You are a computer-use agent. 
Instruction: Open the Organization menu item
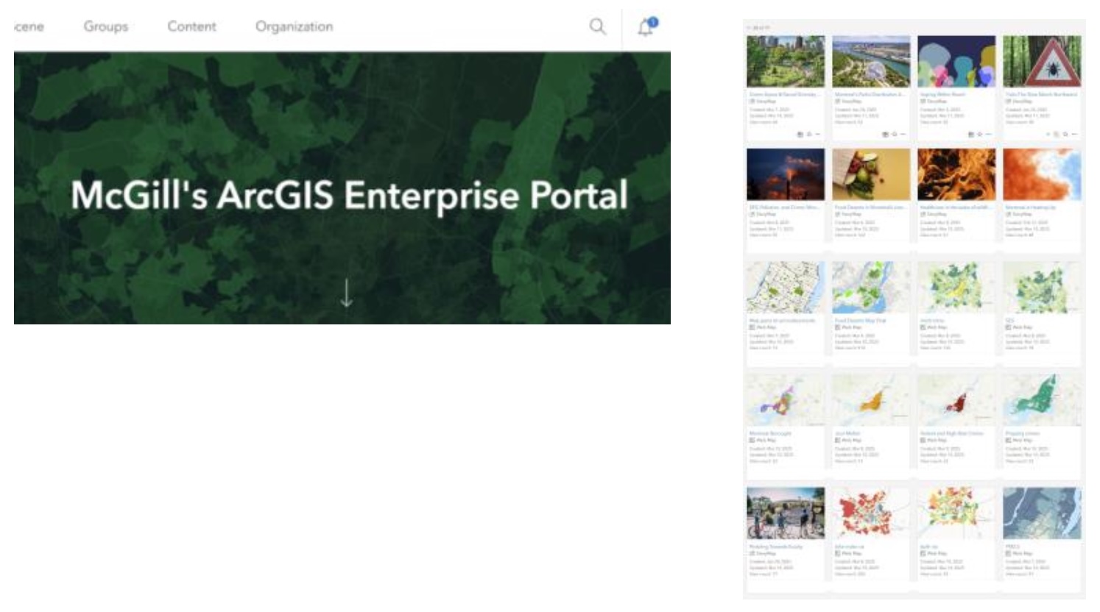pos(294,26)
